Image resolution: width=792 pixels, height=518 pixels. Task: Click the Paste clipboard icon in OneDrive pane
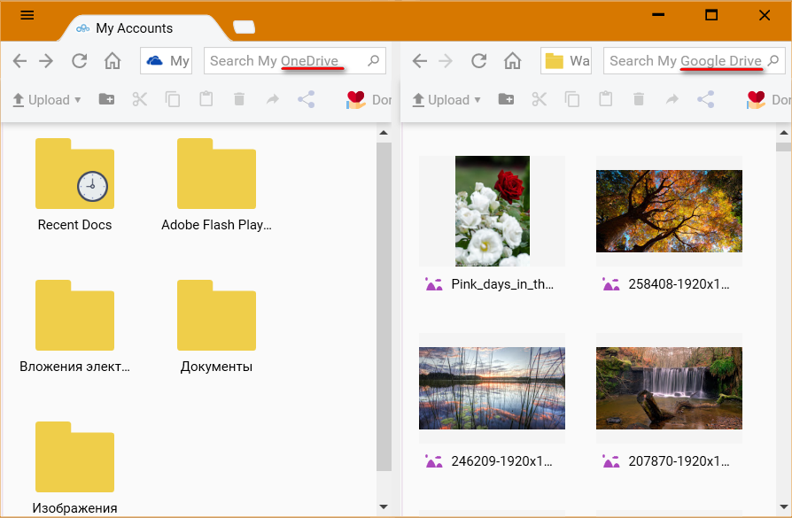pyautogui.click(x=206, y=99)
